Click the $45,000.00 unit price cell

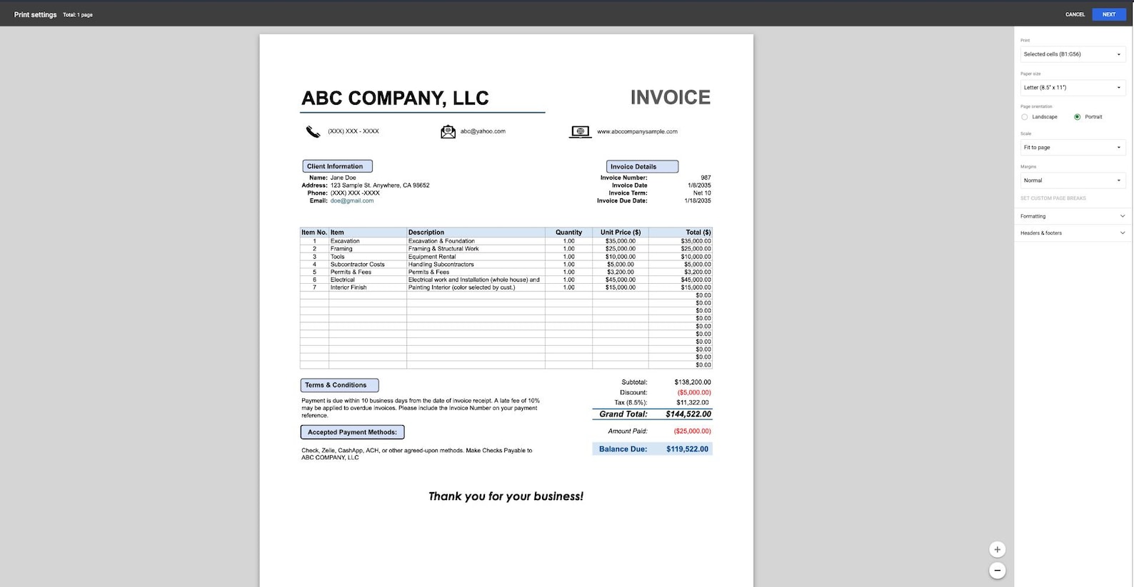(x=621, y=280)
